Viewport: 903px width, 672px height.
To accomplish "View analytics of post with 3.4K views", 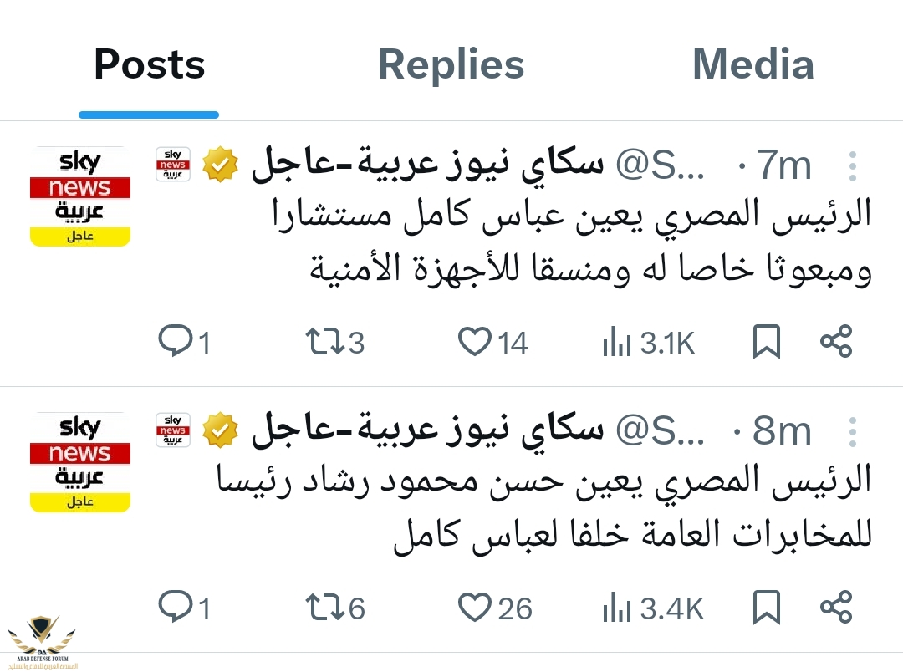I will click(x=617, y=608).
